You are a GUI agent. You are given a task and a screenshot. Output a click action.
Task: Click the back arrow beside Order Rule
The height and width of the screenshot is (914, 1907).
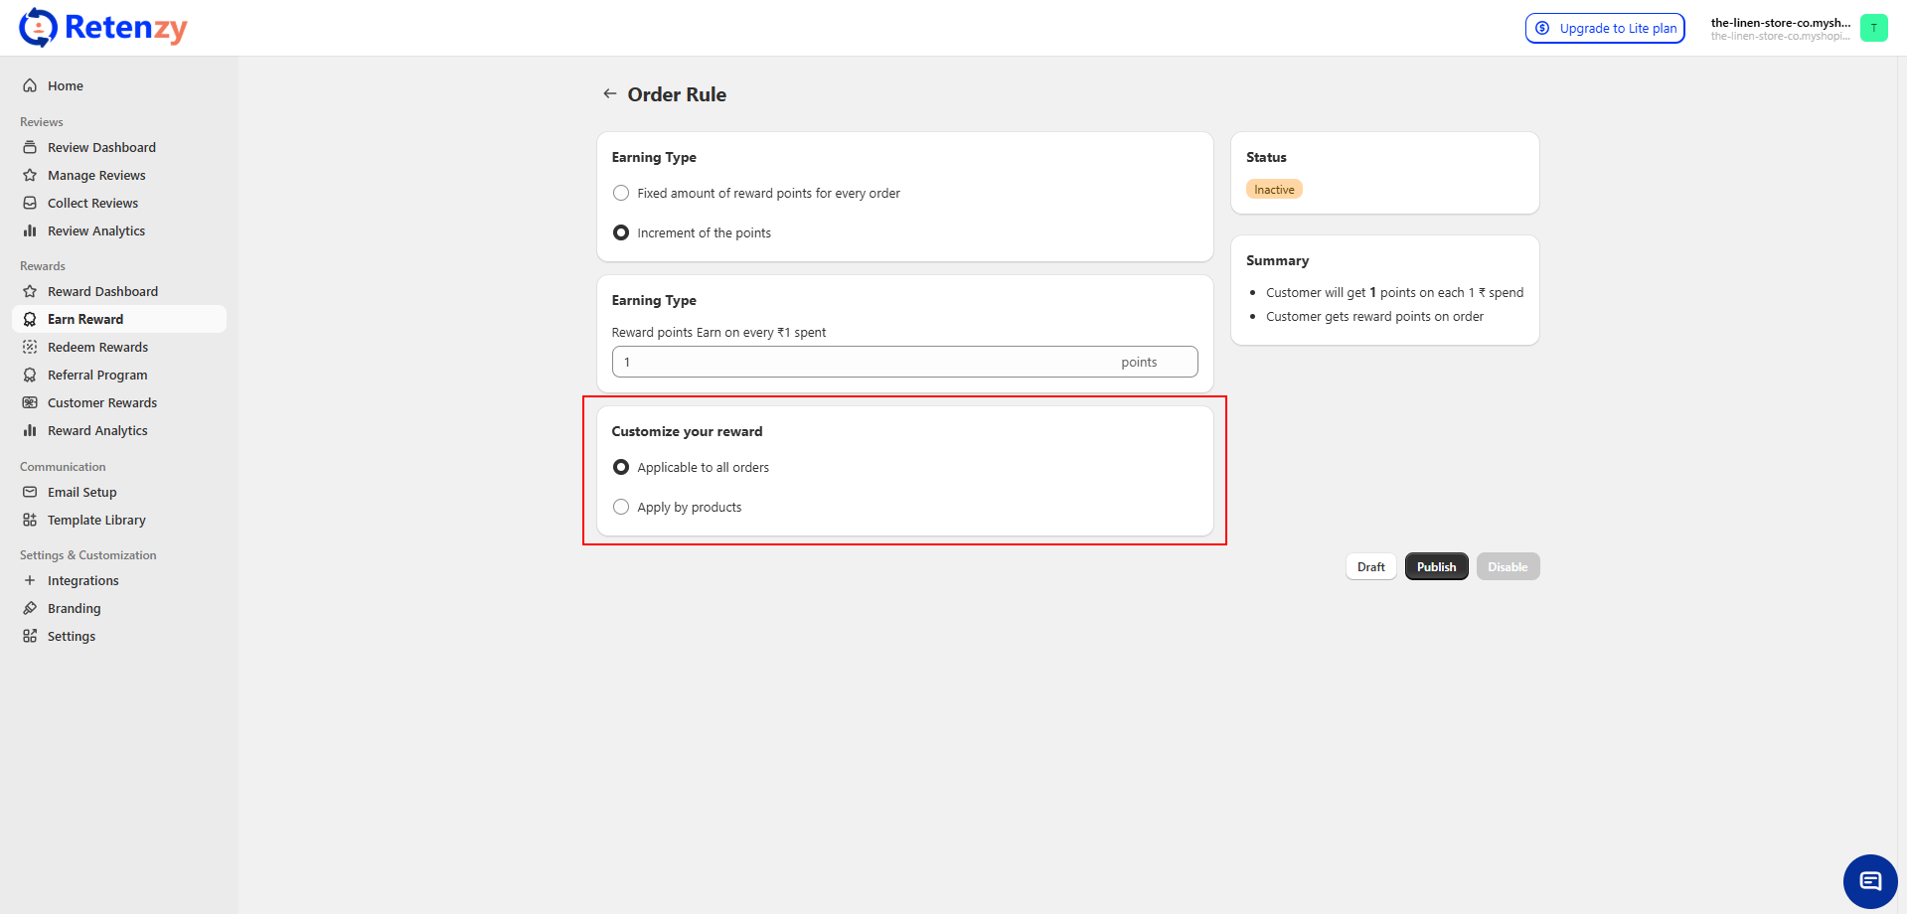coord(609,94)
